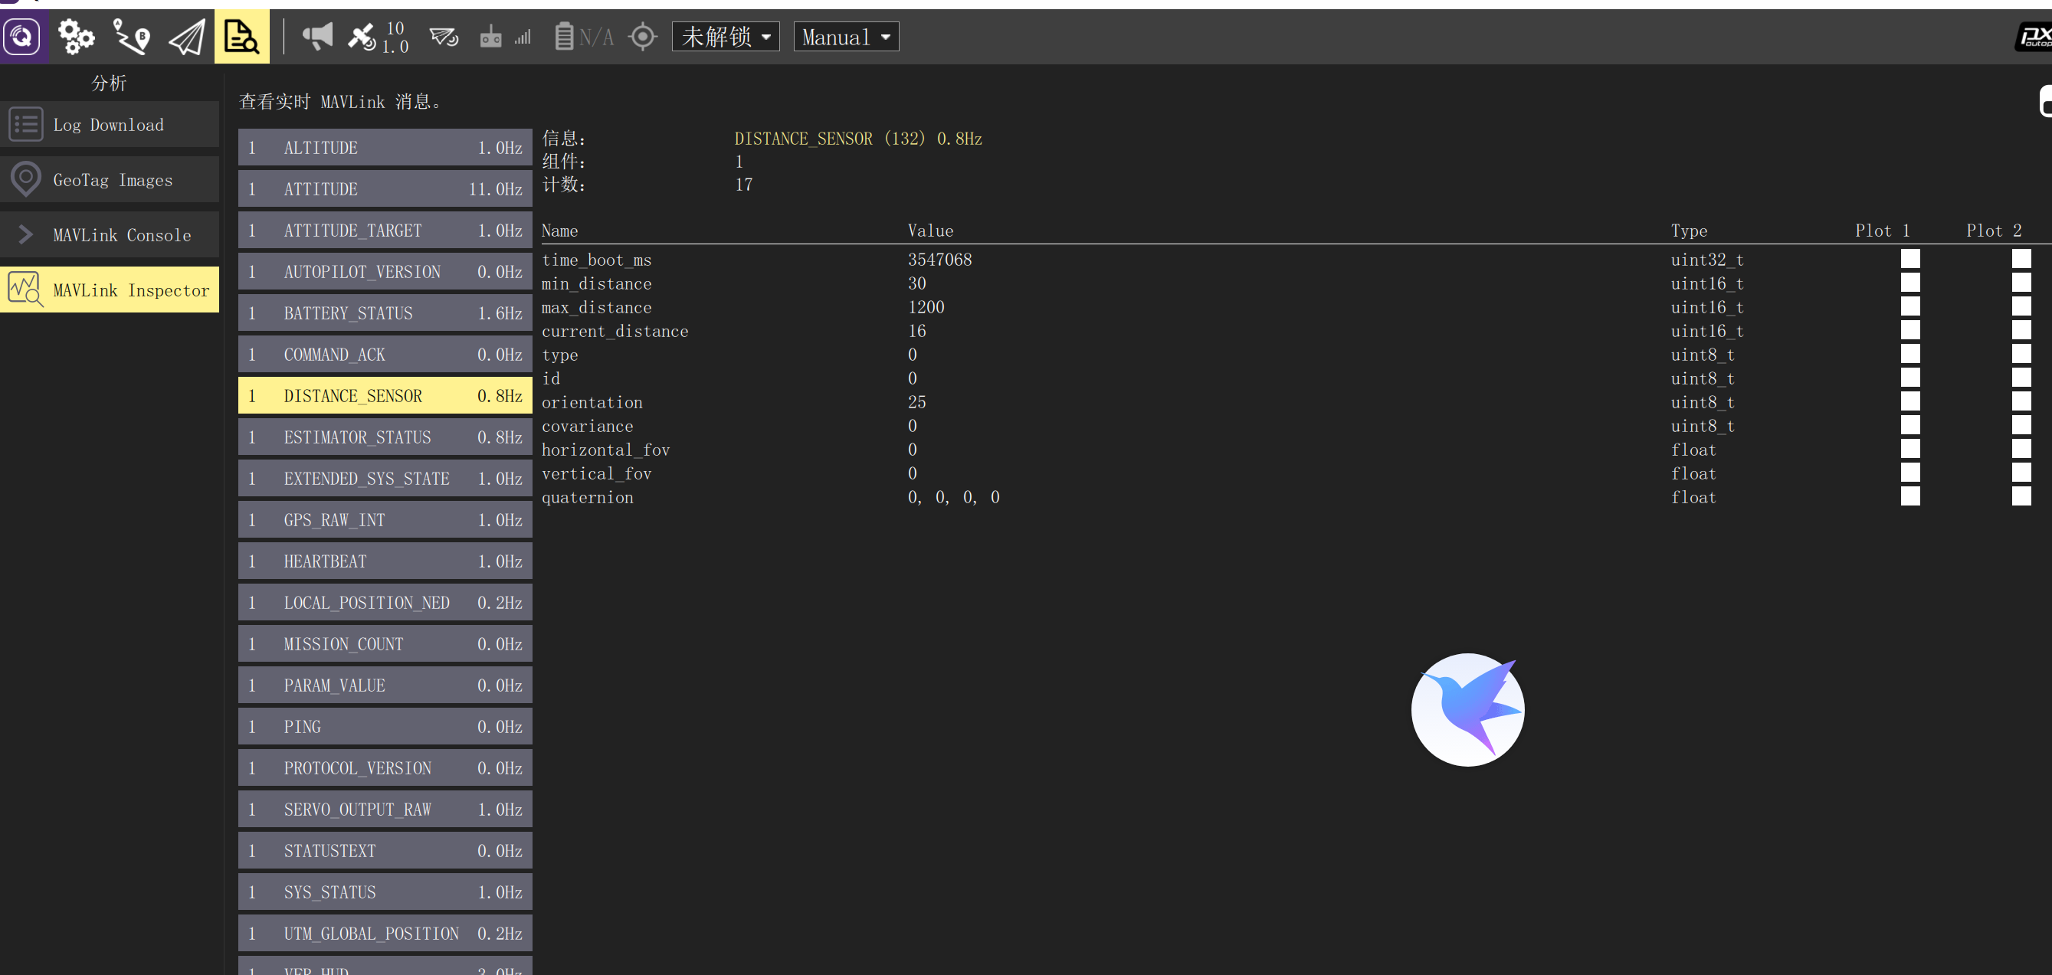This screenshot has height=975, width=2052.
Task: Open the Manual flight mode dropdown
Action: pos(845,37)
